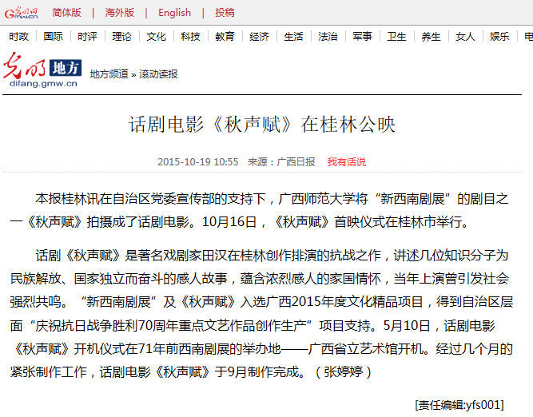Click the paragraph starting 本报桂林讯
Viewport: 533px width, 417px height.
click(x=260, y=210)
